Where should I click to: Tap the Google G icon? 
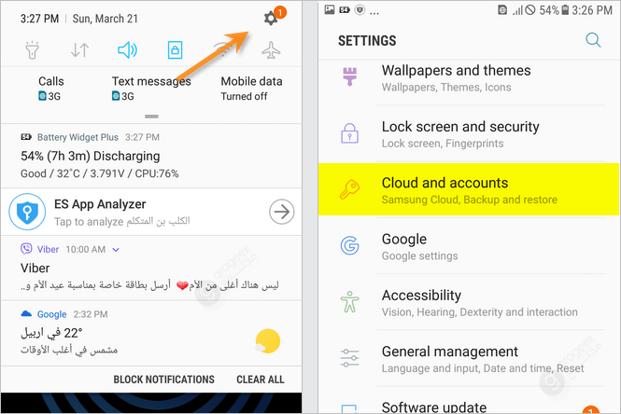(x=349, y=245)
